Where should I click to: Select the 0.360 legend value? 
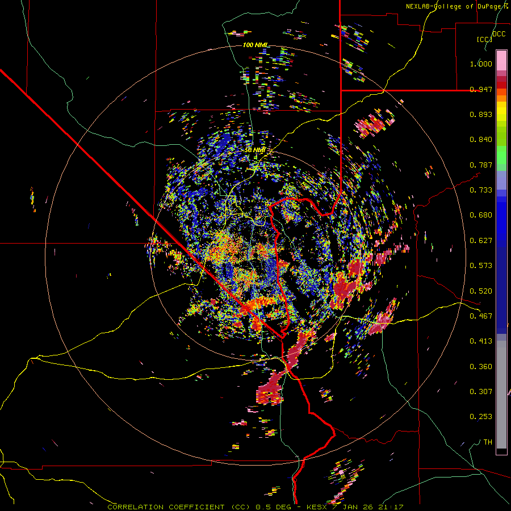481,367
